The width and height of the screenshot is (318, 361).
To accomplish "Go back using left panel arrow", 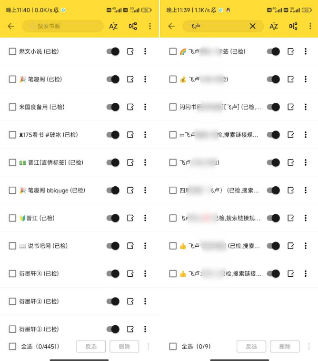I will click(x=11, y=26).
